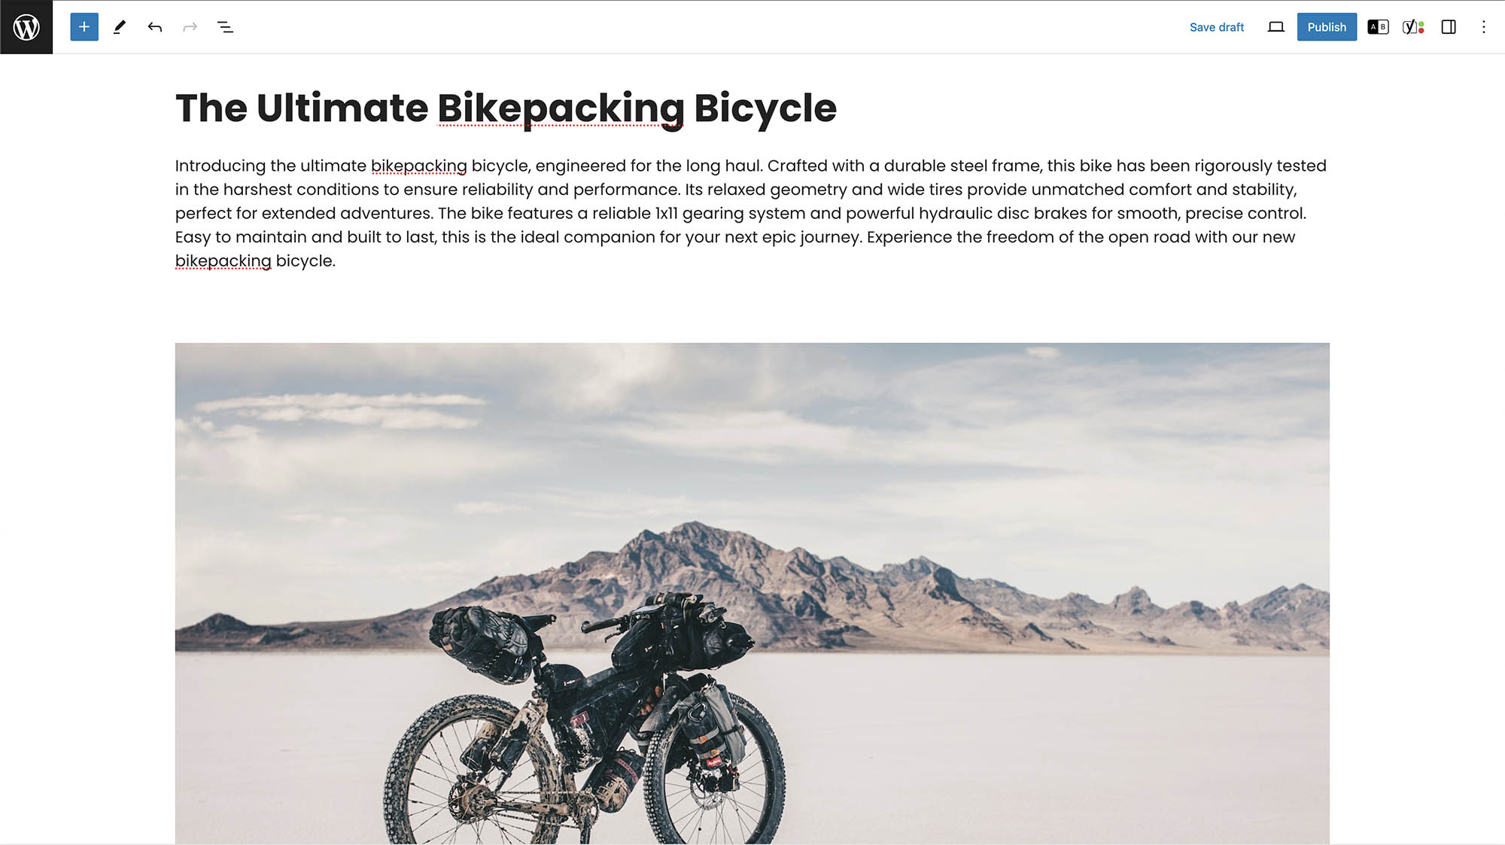This screenshot has width=1505, height=845.
Task: Click the Redo arrow icon
Action: pos(190,27)
